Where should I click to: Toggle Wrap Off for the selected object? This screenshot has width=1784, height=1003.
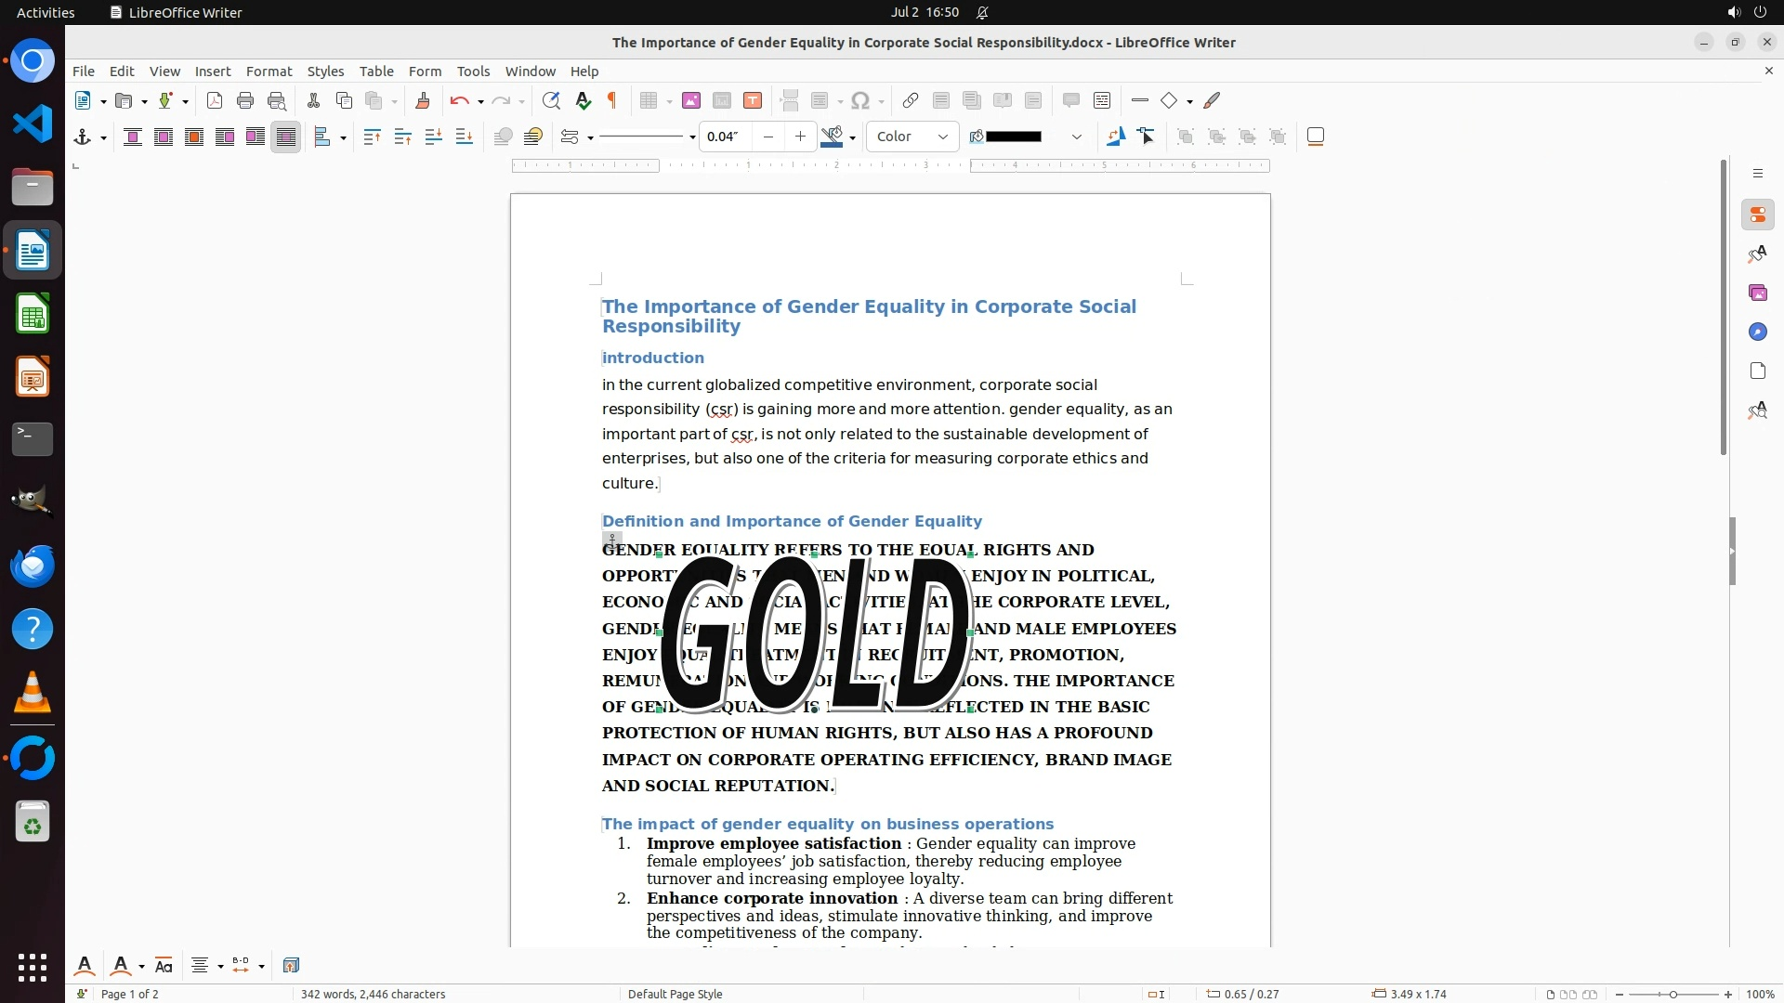coord(133,137)
